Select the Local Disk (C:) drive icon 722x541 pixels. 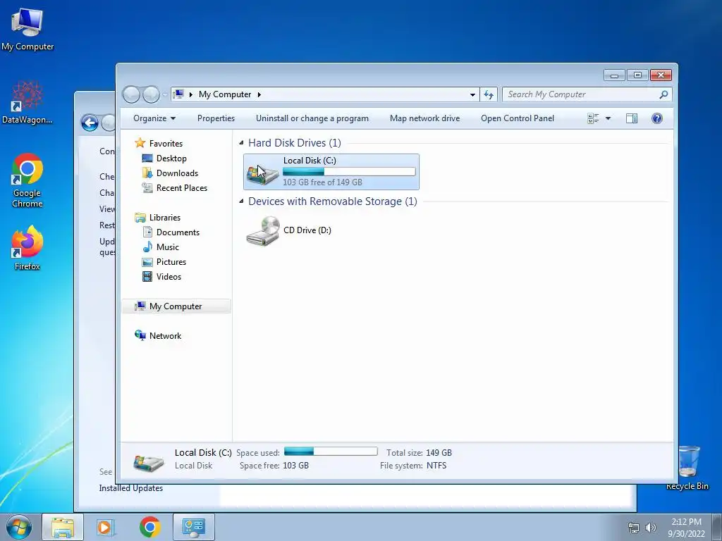pos(262,173)
